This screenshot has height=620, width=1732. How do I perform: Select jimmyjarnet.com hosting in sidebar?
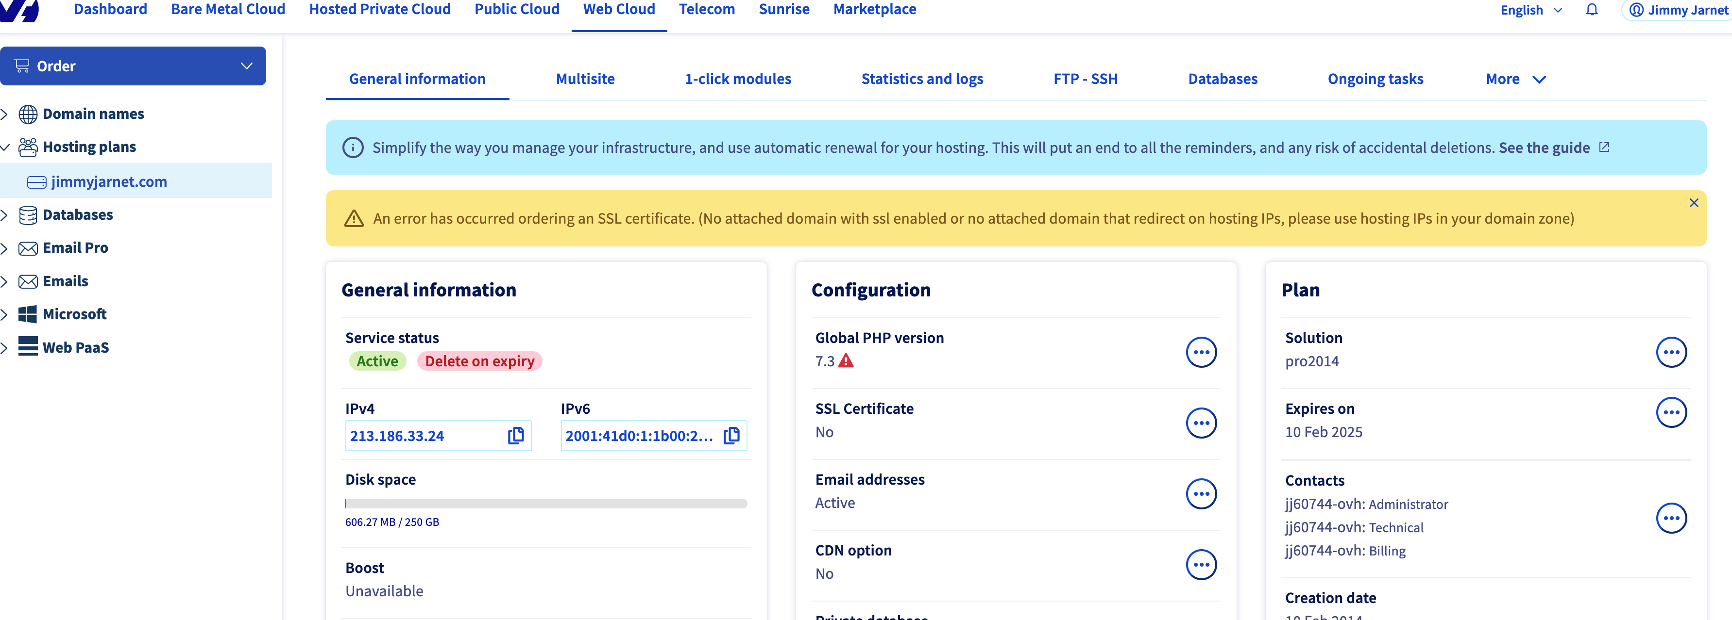tap(109, 181)
